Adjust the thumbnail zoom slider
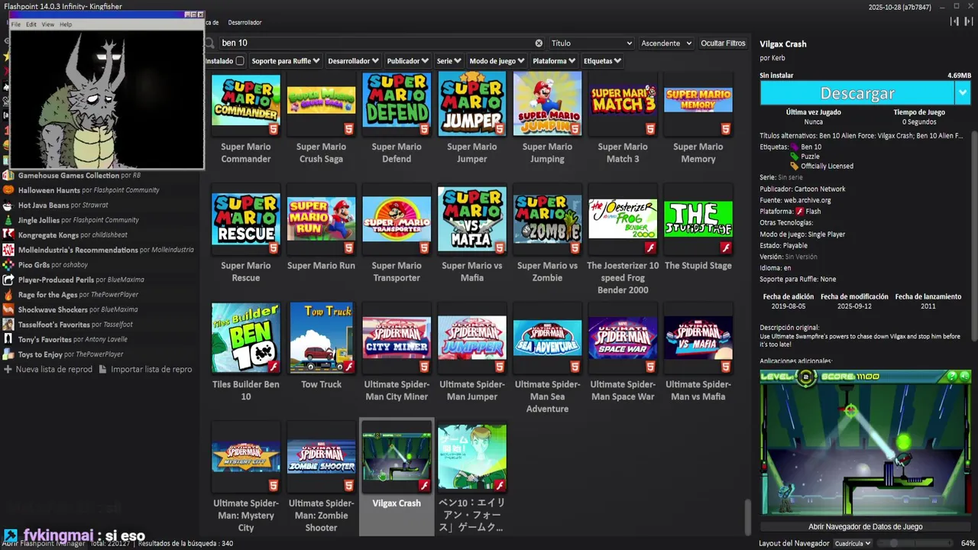Screen dimensions: 978x550 [x=914, y=543]
